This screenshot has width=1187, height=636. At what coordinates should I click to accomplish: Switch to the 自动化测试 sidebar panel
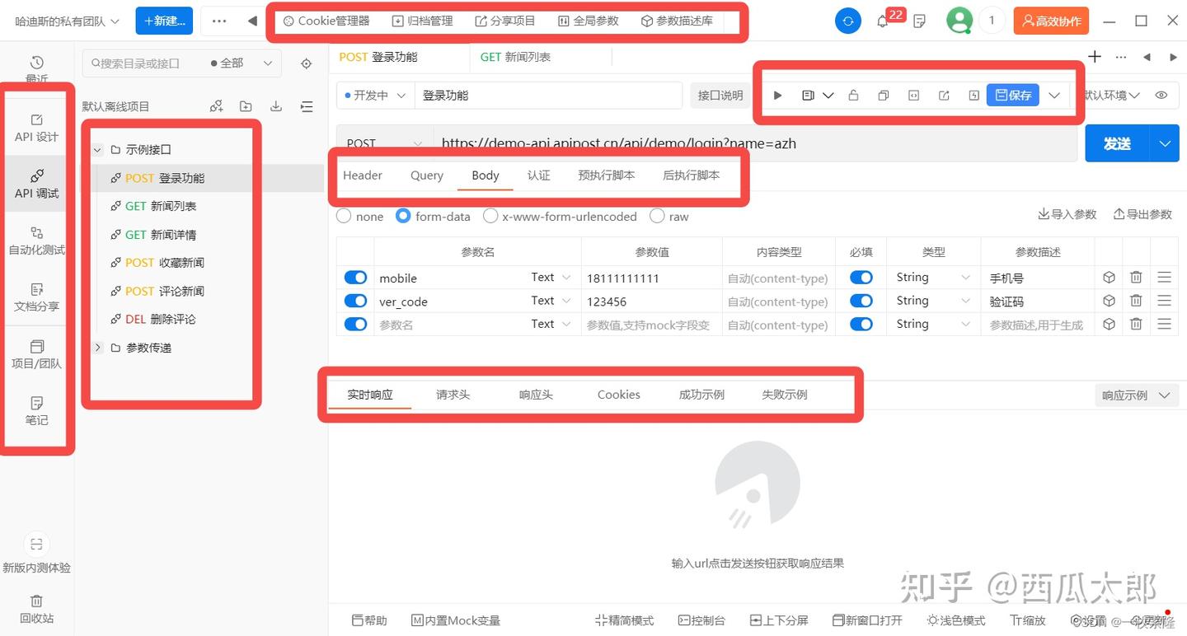pos(36,239)
